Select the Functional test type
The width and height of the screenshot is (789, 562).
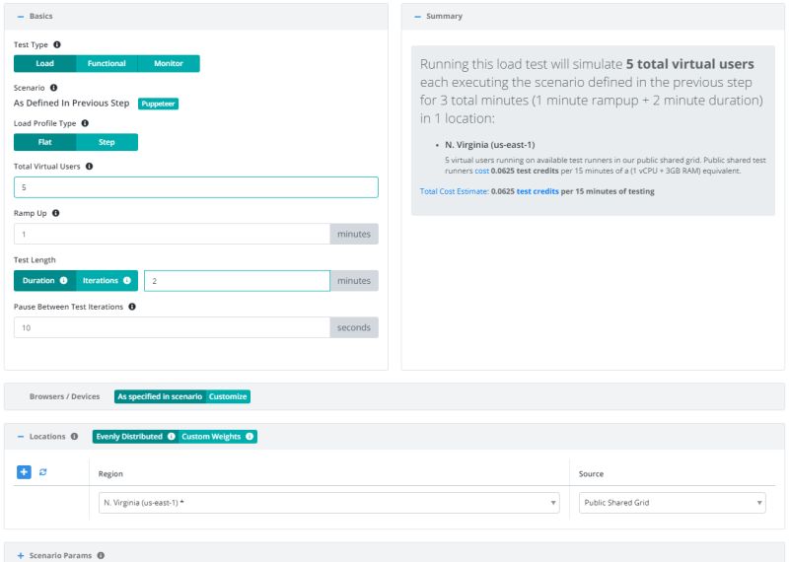point(107,63)
